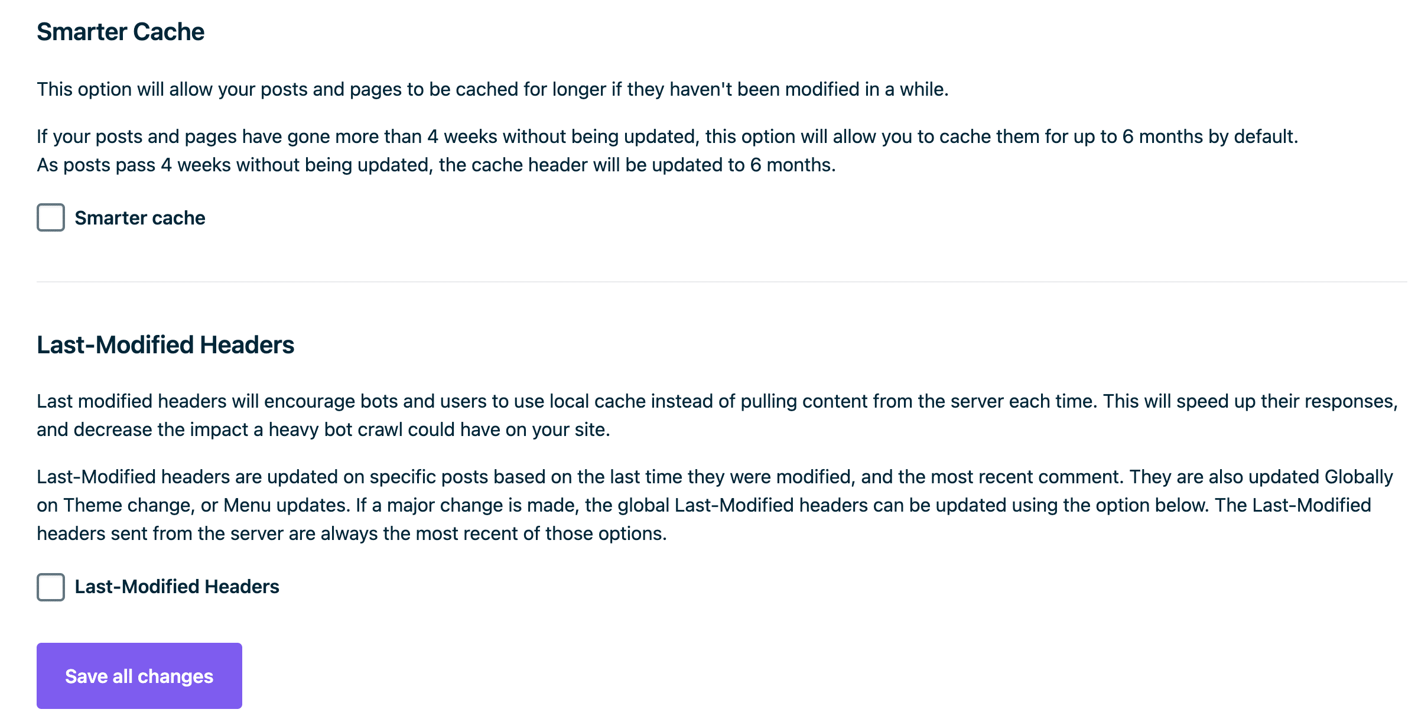Screen dimensions: 1418x719
Task: Click the Last-Modified Headers section heading
Action: 165,345
